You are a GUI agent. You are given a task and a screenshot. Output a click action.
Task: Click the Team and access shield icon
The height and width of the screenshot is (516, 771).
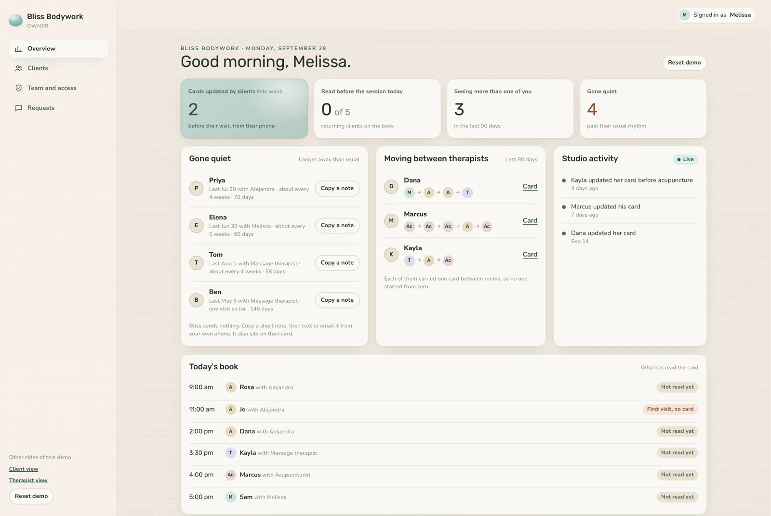[x=19, y=88]
